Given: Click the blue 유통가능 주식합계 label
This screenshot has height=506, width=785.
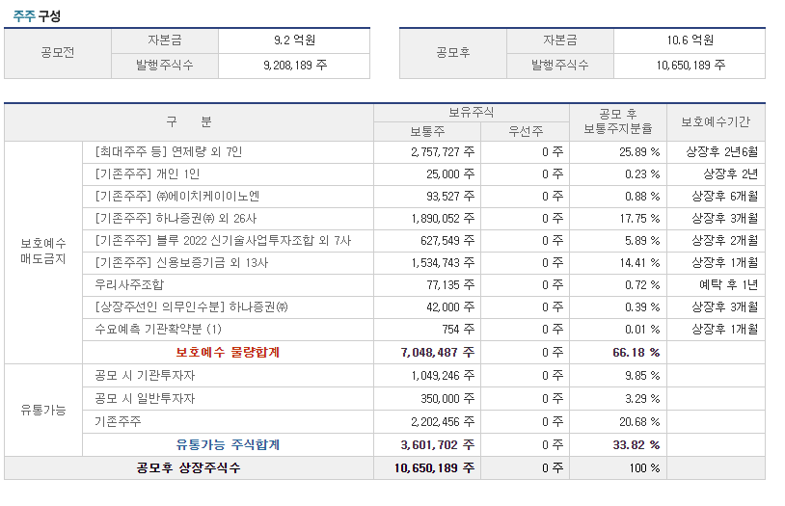Looking at the screenshot, I should (x=228, y=445).
